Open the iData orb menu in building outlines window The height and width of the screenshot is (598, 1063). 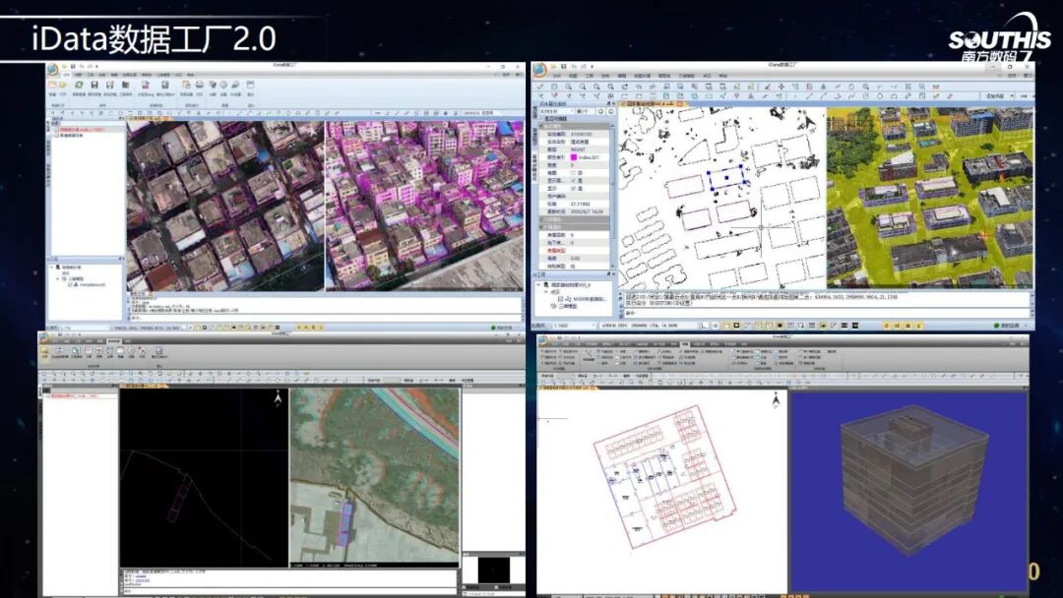click(539, 71)
